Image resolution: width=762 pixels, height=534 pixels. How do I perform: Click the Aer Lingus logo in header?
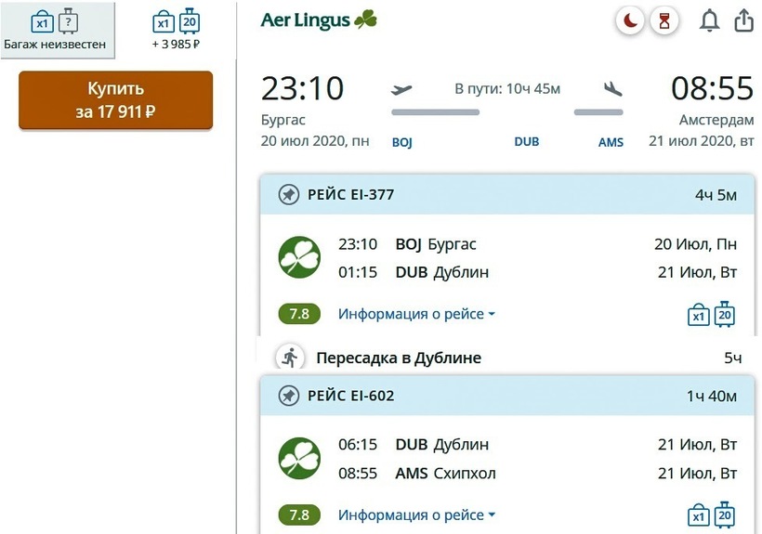319,20
